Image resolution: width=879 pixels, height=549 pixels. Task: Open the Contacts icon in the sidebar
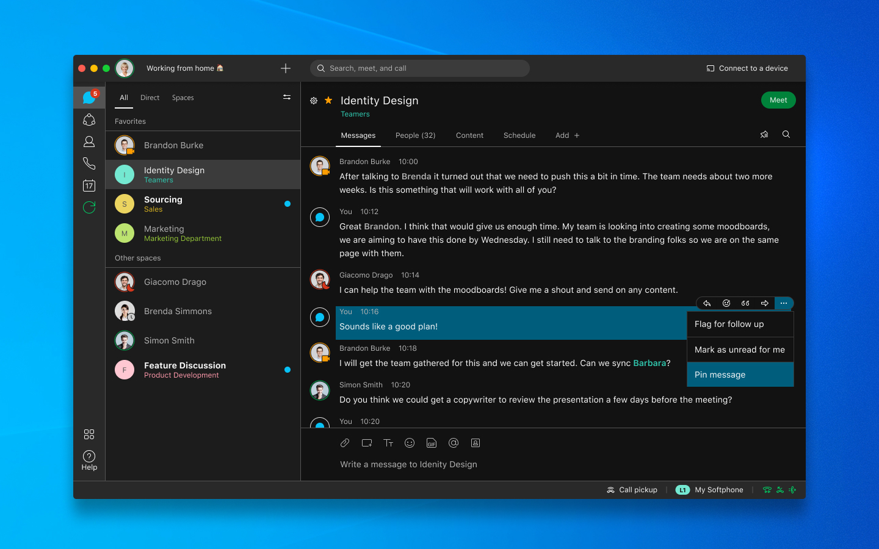(x=89, y=142)
